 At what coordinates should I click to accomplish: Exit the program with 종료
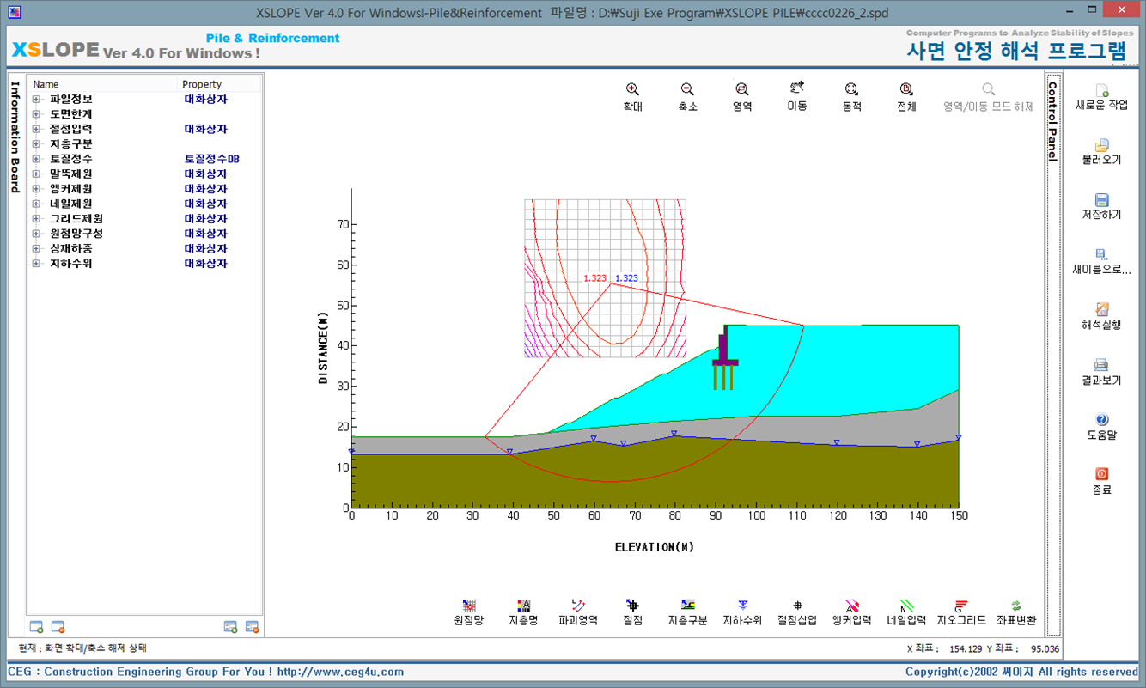tap(1101, 482)
